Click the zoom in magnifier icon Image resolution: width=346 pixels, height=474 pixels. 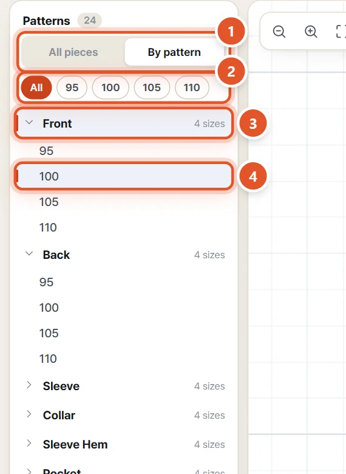311,32
